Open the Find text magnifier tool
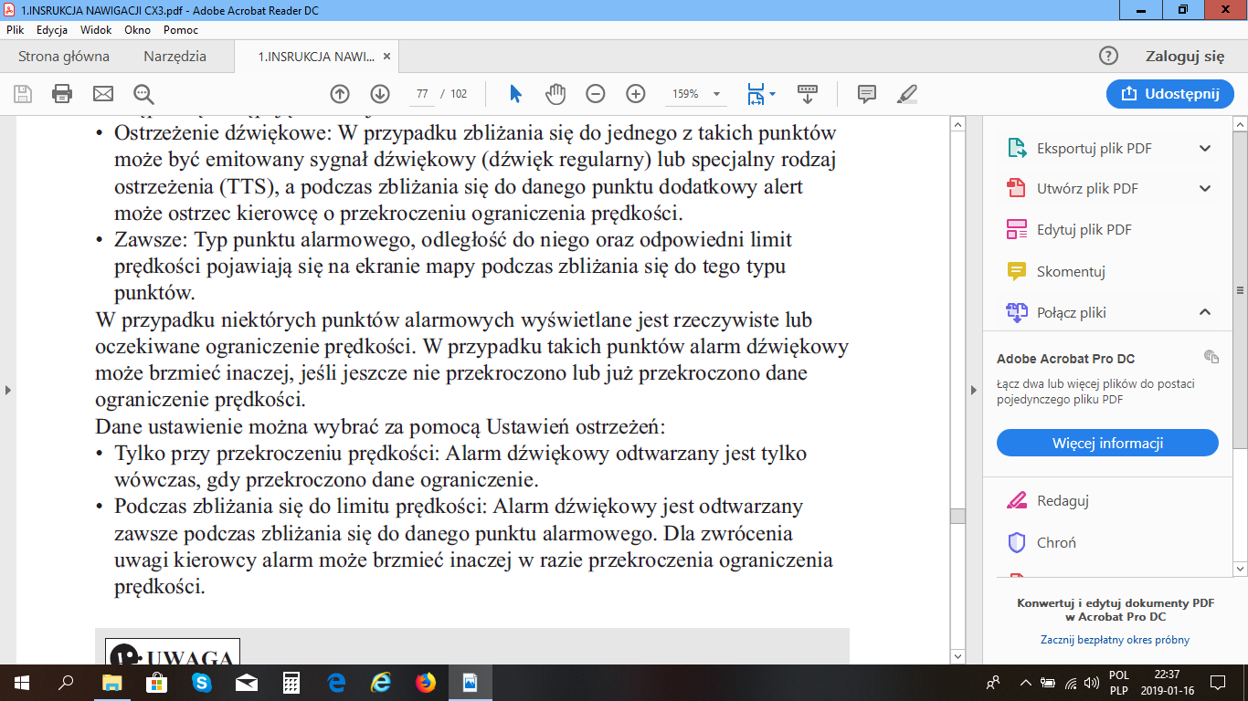 point(143,94)
